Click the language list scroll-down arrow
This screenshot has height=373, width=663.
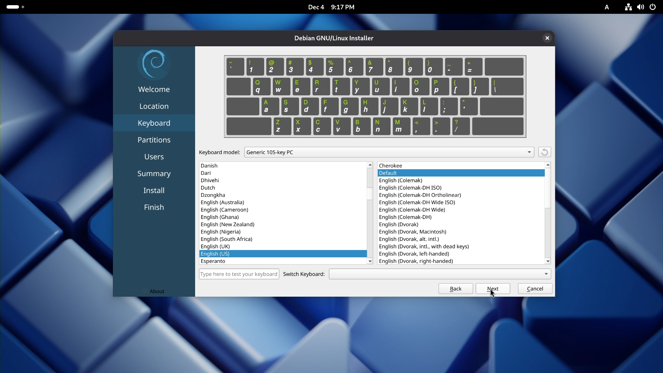coord(369,261)
